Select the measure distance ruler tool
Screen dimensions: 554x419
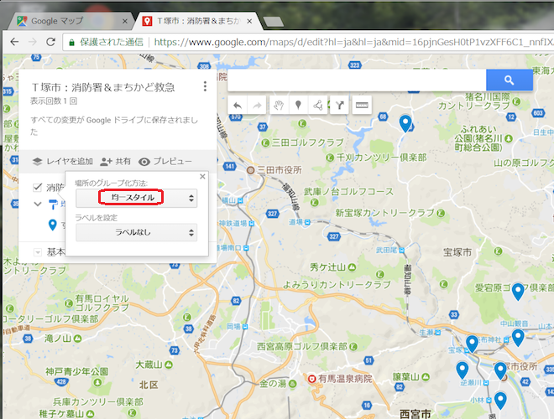(x=362, y=105)
